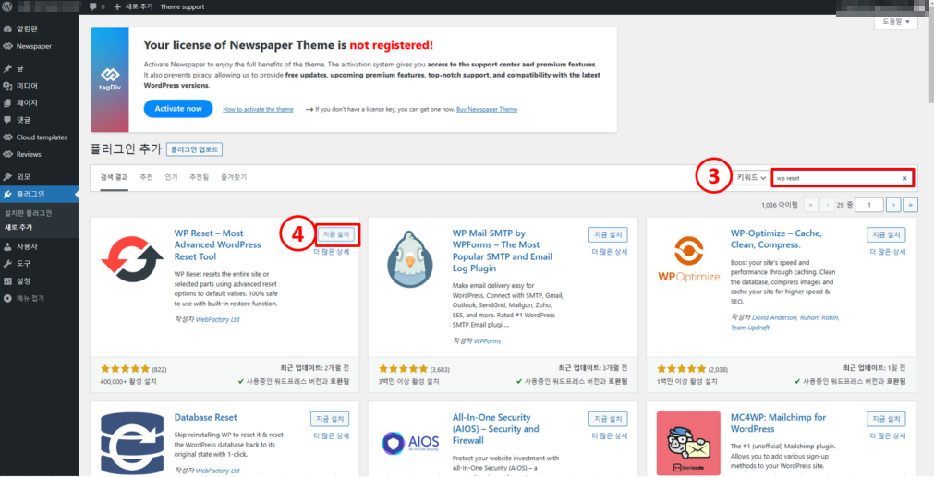Click the plugin search field containing wp reset
Viewport: 934px width, 477px height.
843,177
